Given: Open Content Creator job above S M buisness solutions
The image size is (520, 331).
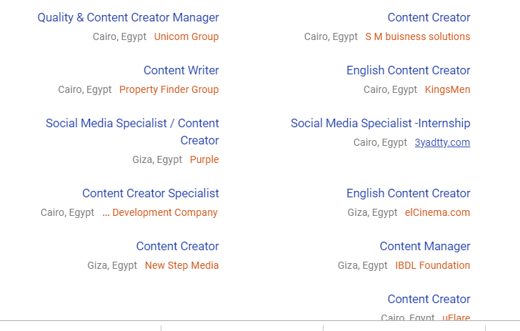Looking at the screenshot, I should tap(429, 18).
